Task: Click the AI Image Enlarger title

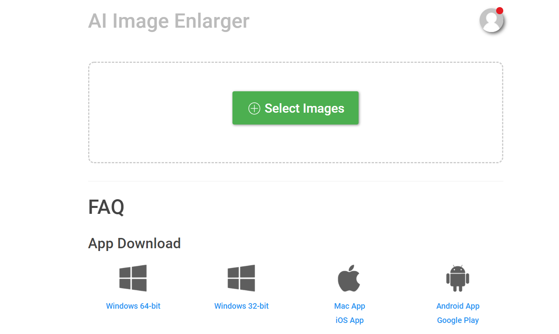Action: click(x=169, y=21)
